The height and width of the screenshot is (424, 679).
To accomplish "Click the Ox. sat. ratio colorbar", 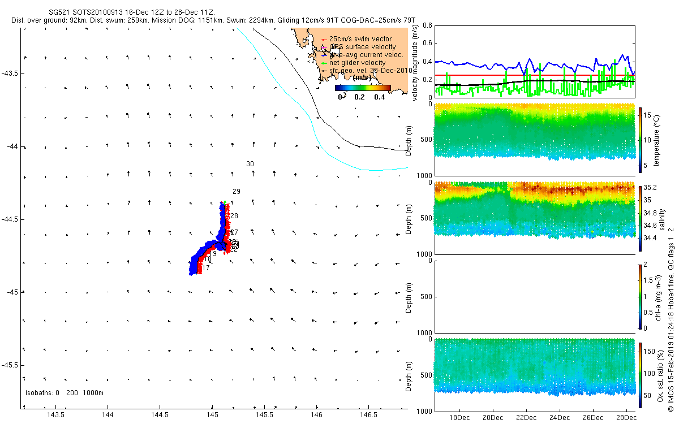I will pyautogui.click(x=640, y=375).
